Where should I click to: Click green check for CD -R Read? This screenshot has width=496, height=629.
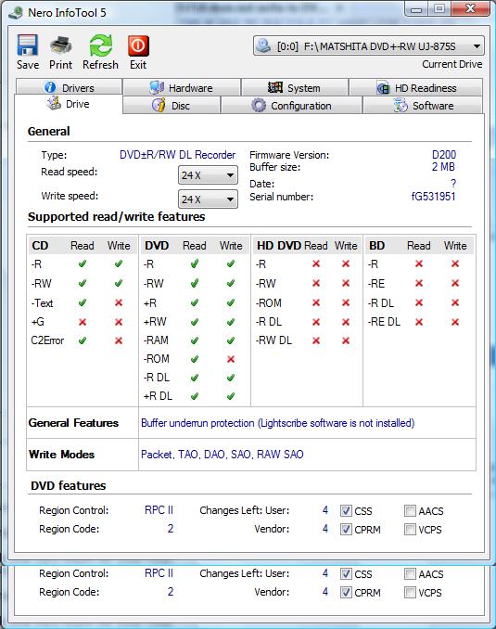point(83,264)
